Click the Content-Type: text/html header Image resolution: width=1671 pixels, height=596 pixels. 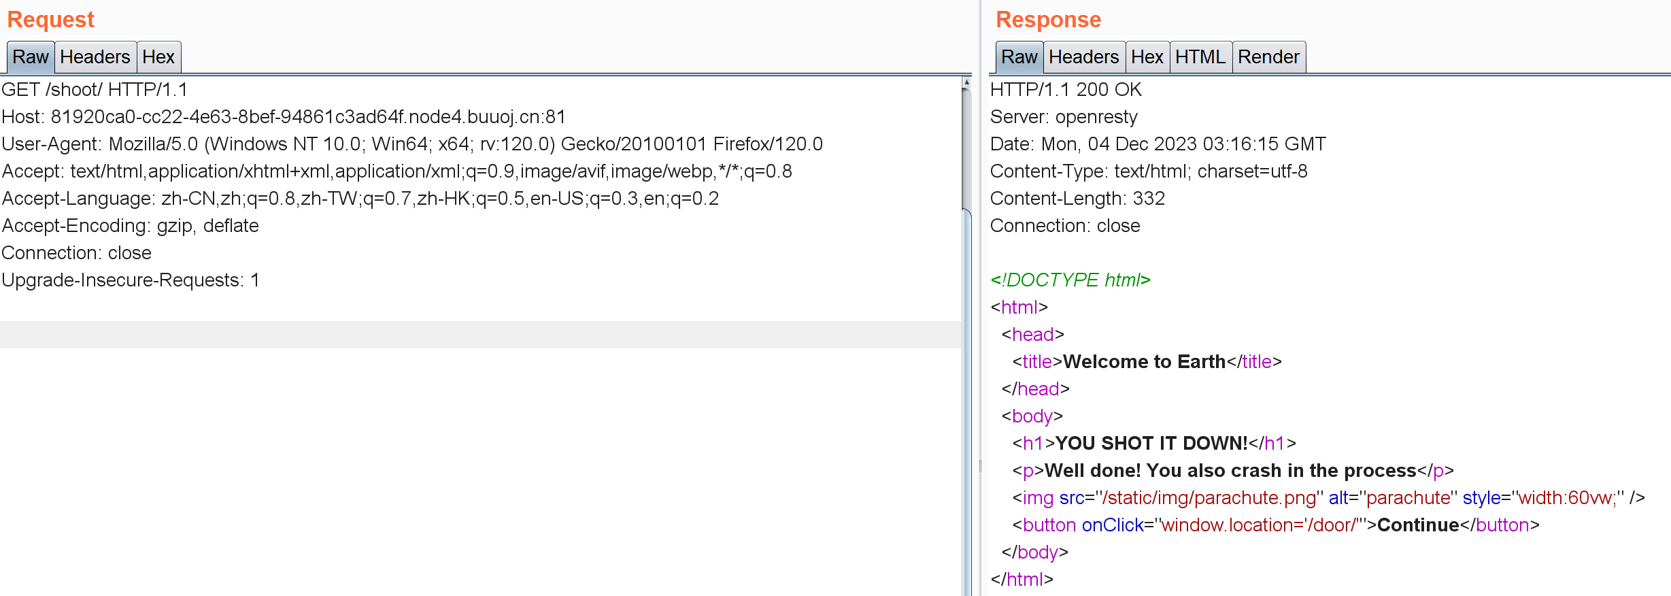coord(1149,171)
